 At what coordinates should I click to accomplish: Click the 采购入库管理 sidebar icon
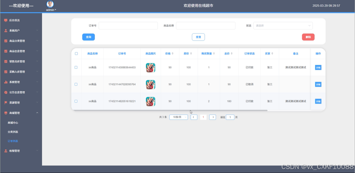(x=6, y=72)
